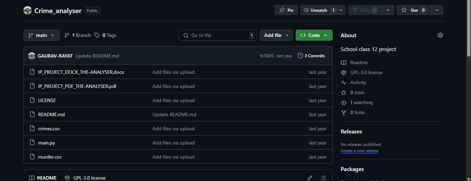Open the About settings gear icon
Image resolution: width=471 pixels, height=181 pixels.
pos(440,35)
